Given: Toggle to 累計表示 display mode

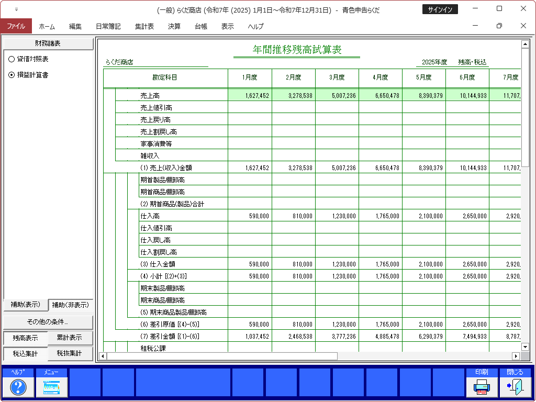Looking at the screenshot, I should 70,338.
